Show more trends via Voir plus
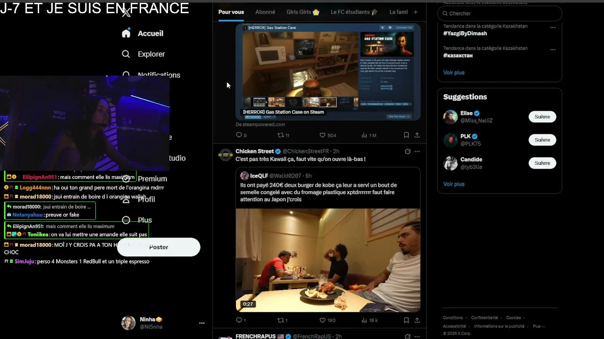 pyautogui.click(x=454, y=73)
